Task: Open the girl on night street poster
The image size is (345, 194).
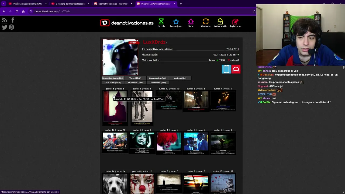Action: (x=196, y=101)
